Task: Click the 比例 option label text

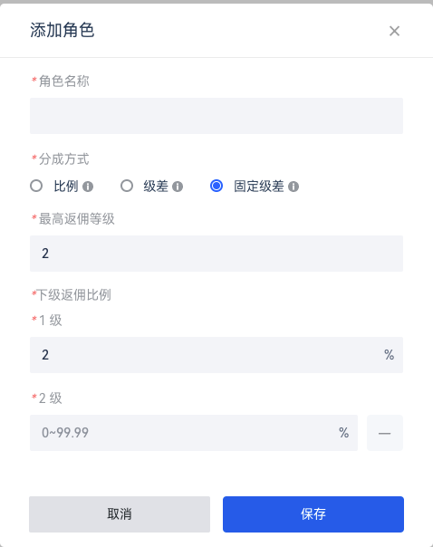Action: click(x=66, y=187)
